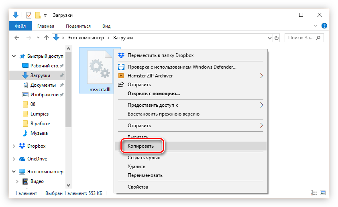Switch to large icons view in status bar

323,193
